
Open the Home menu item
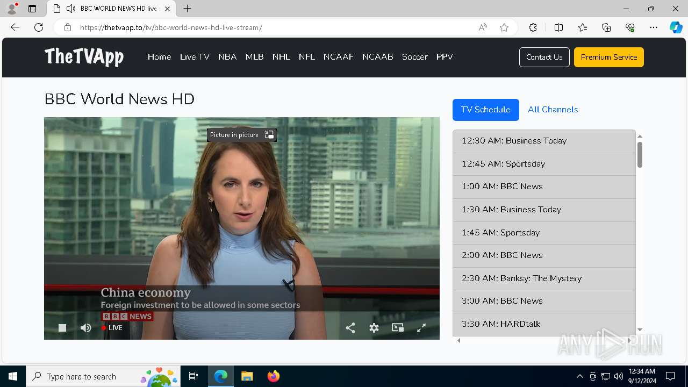click(159, 57)
